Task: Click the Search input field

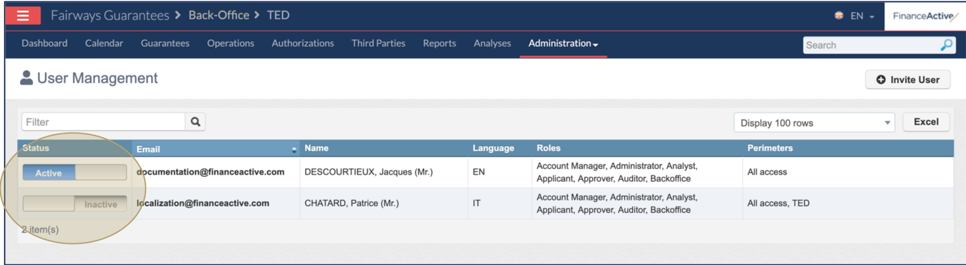Action: (x=871, y=45)
